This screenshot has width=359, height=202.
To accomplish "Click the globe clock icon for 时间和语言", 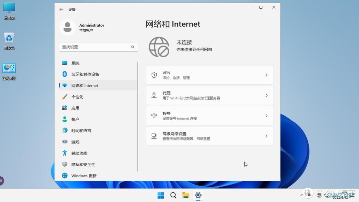I will (x=64, y=130).
